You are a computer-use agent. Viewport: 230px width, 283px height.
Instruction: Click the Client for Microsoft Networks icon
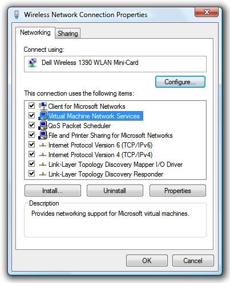click(43, 106)
